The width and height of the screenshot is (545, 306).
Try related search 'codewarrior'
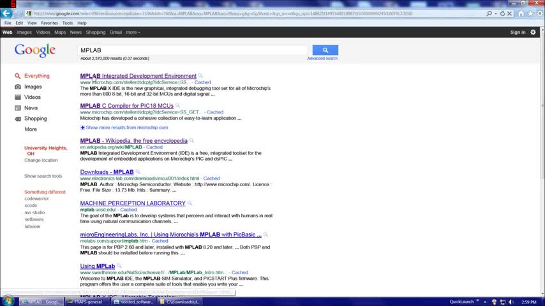37,199
